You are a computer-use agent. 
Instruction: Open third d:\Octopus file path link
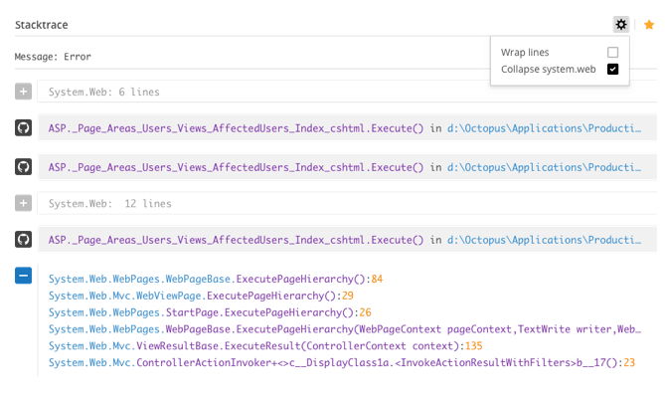pos(544,240)
